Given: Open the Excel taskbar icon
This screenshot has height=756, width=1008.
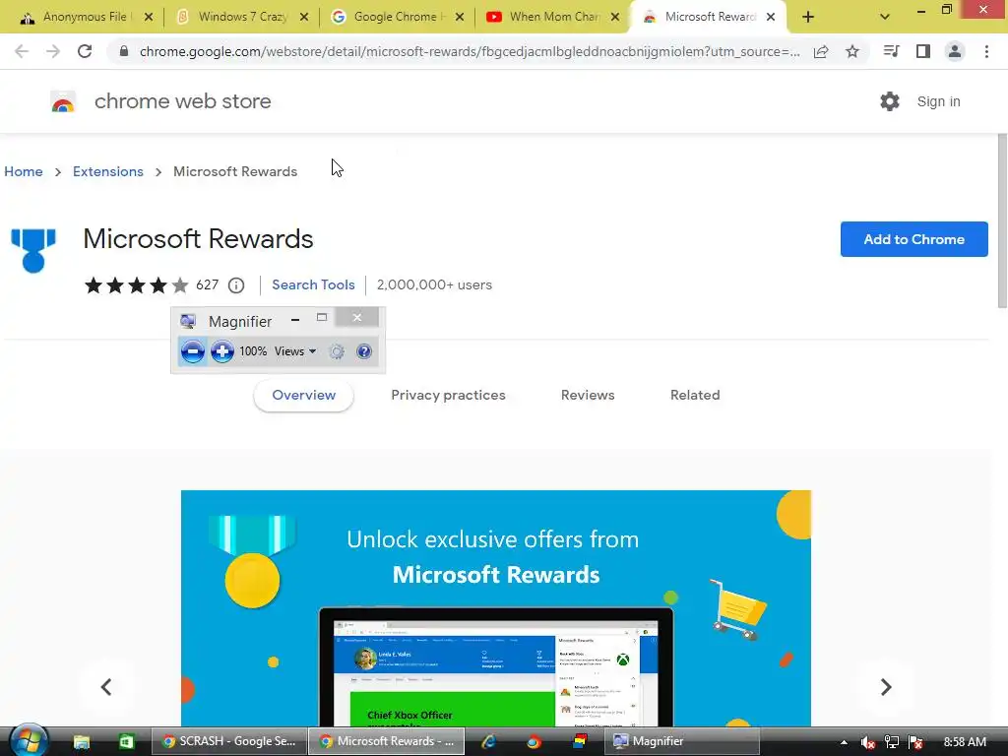Looking at the screenshot, I should [126, 742].
